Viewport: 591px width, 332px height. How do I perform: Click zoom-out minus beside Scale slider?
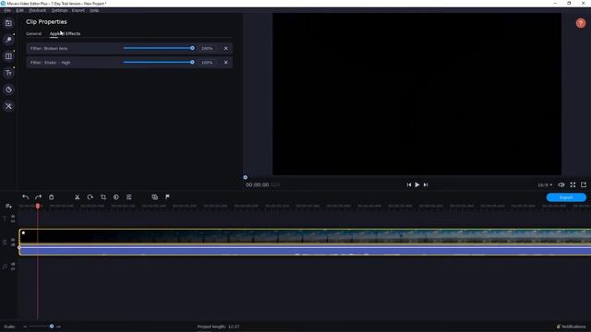click(x=25, y=326)
